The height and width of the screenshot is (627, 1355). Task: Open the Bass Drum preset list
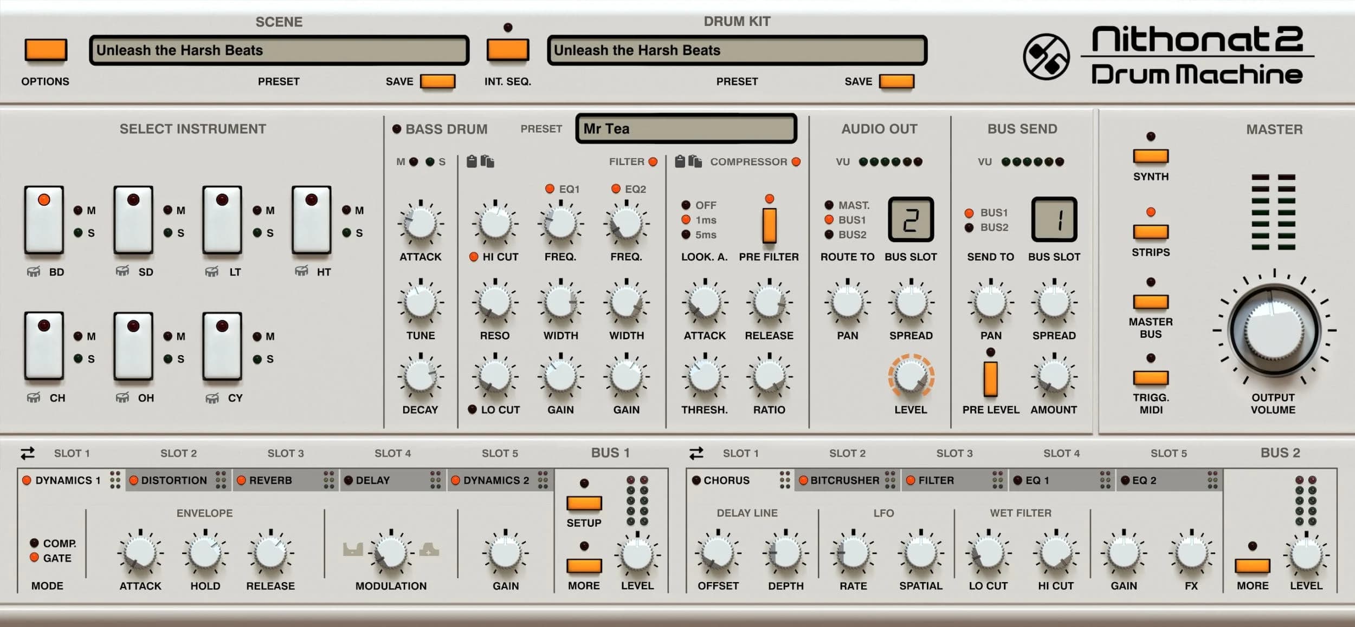click(x=686, y=129)
